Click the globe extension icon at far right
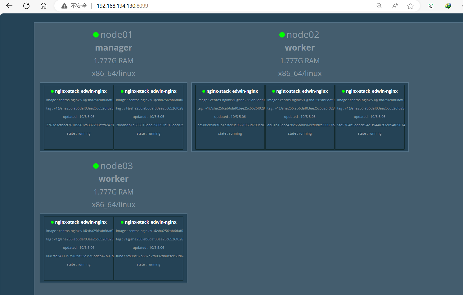 click(x=448, y=6)
